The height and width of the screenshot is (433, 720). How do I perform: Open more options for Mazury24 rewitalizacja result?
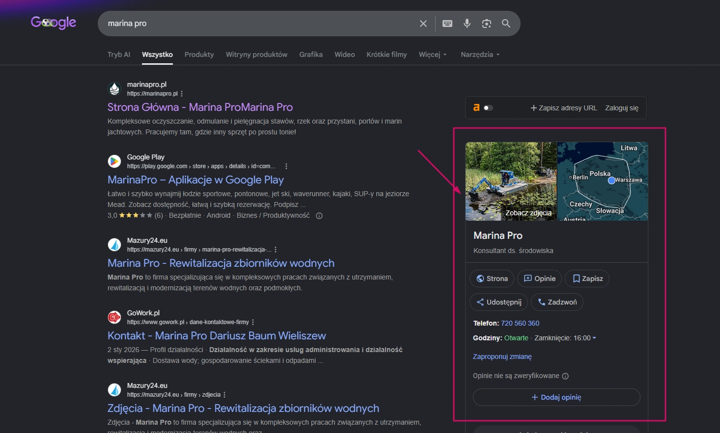pyautogui.click(x=276, y=250)
